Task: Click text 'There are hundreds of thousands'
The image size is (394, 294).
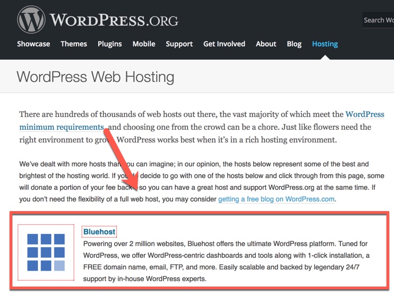Action: (78, 114)
